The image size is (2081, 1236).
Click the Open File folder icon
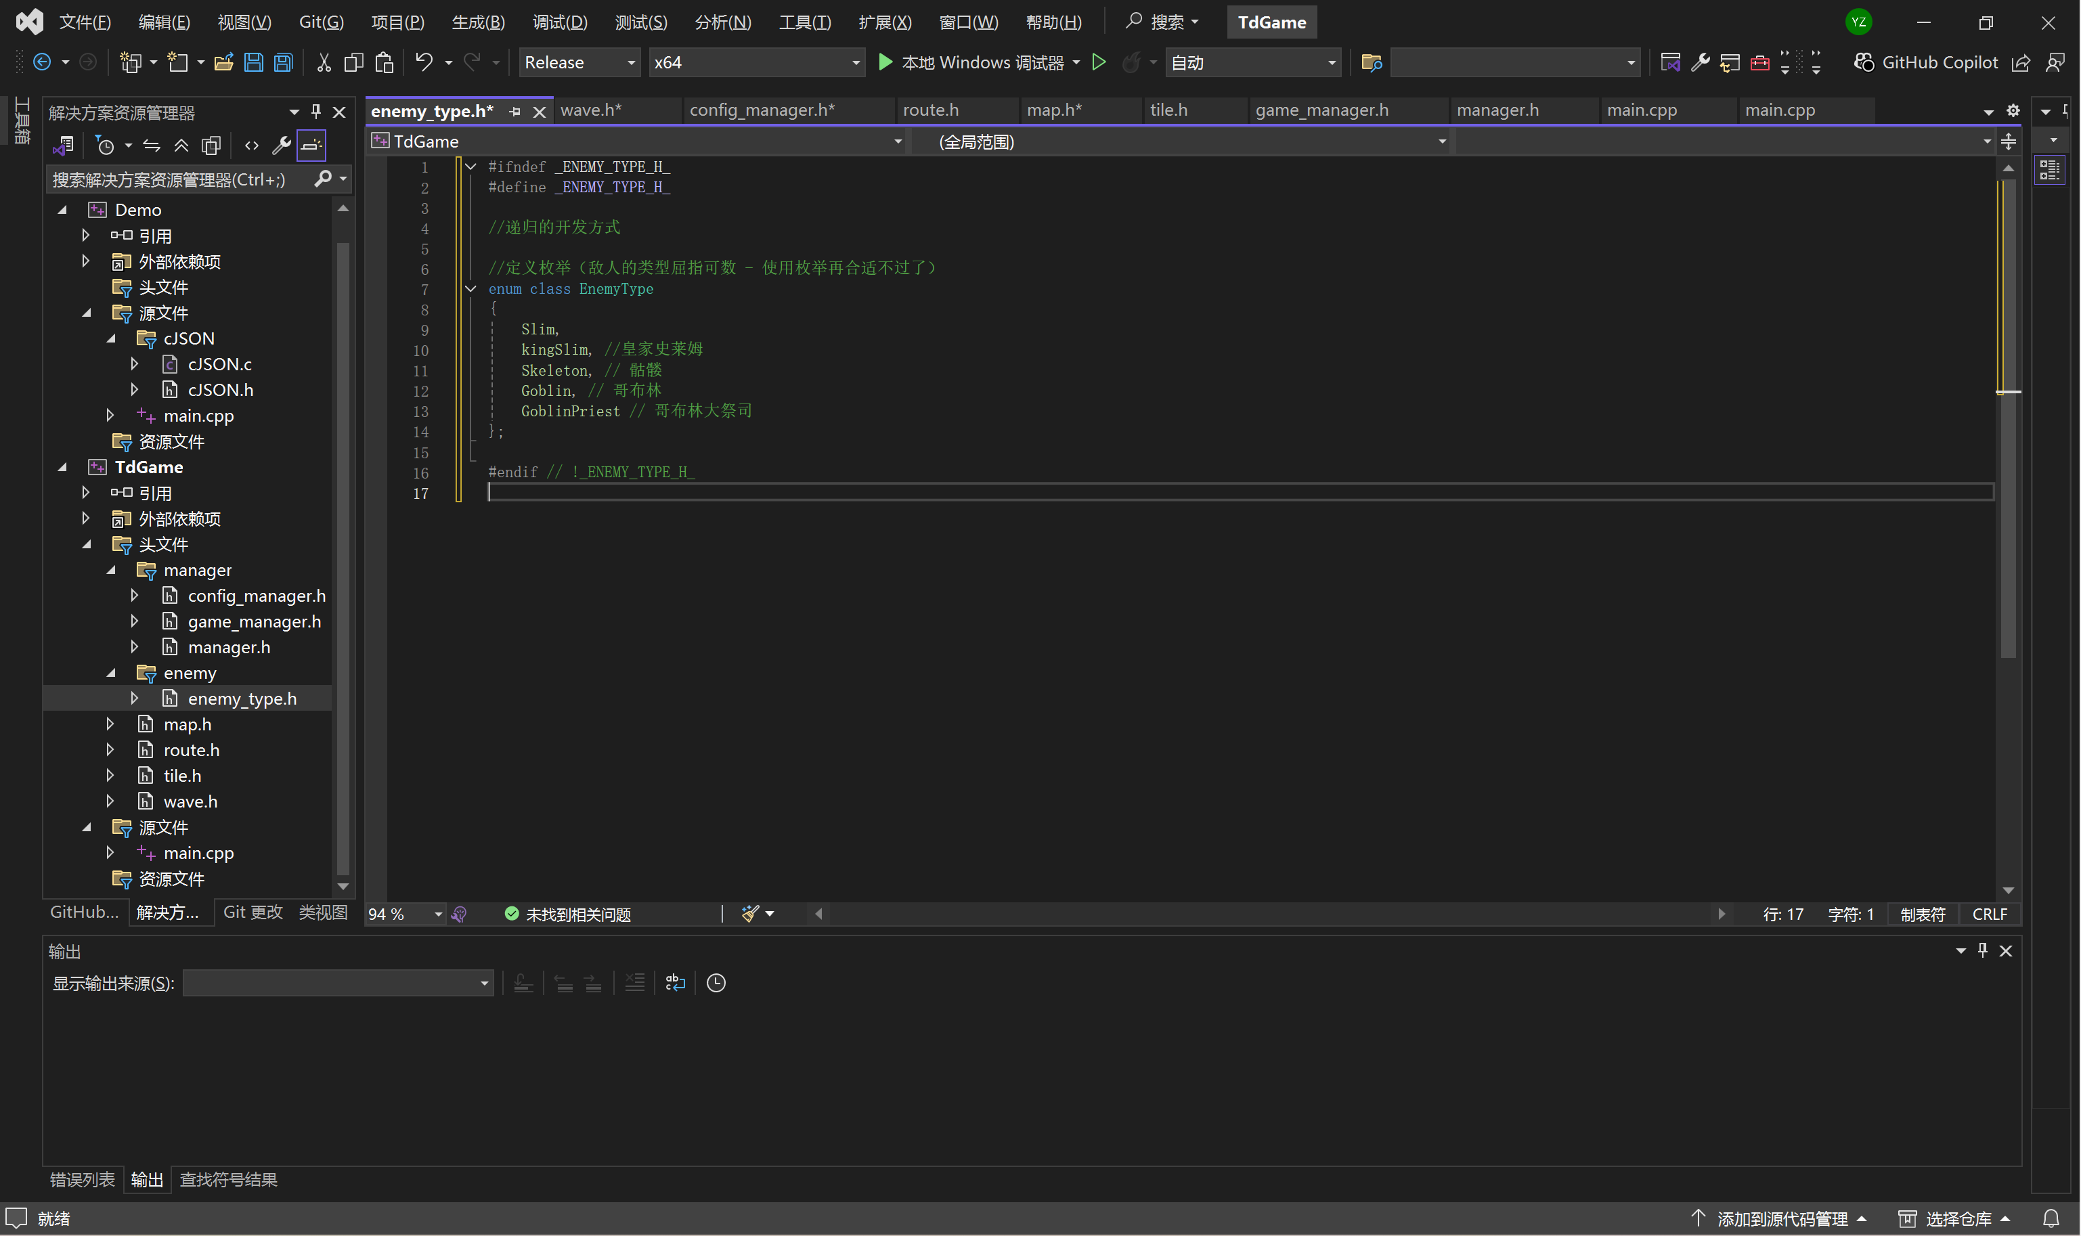pos(223,62)
